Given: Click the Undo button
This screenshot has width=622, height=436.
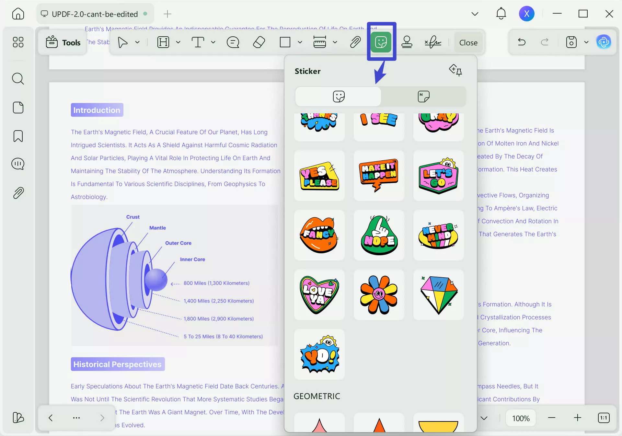Looking at the screenshot, I should (521, 42).
